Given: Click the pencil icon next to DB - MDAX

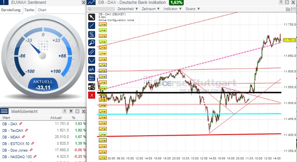Looking at the screenshot, I should 23,137.
